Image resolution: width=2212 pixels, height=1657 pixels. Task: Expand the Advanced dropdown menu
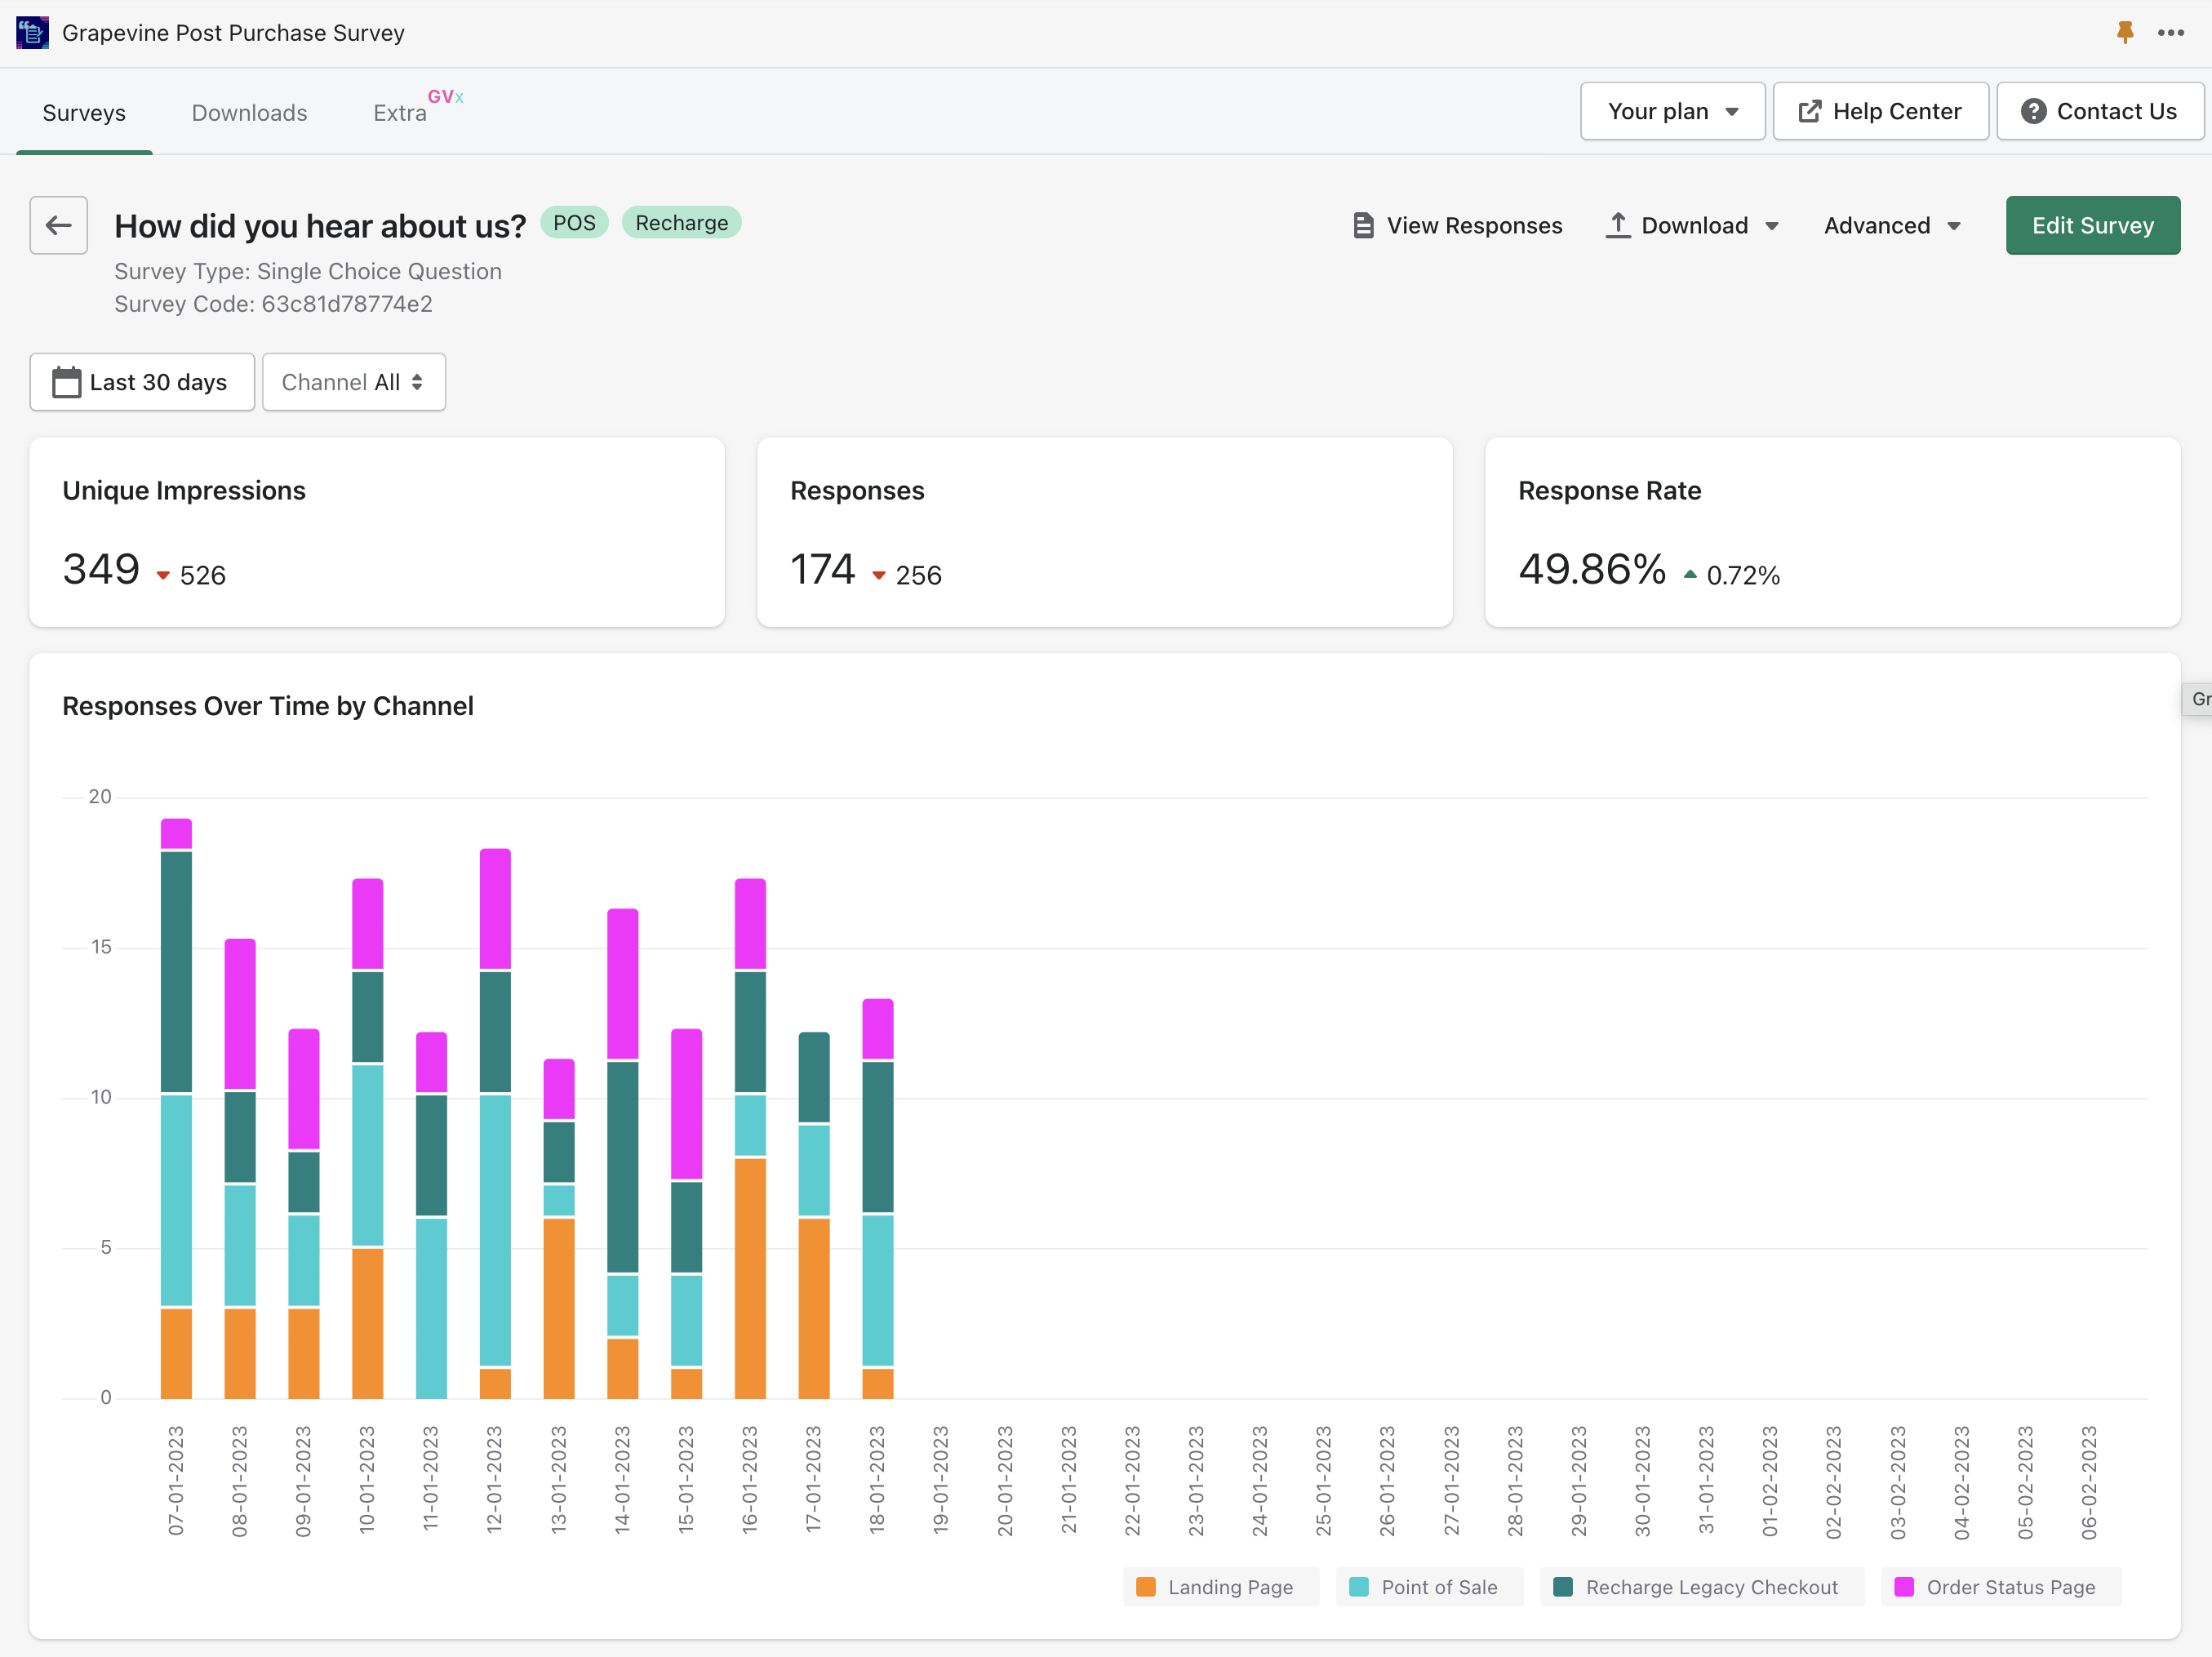[x=1891, y=225]
